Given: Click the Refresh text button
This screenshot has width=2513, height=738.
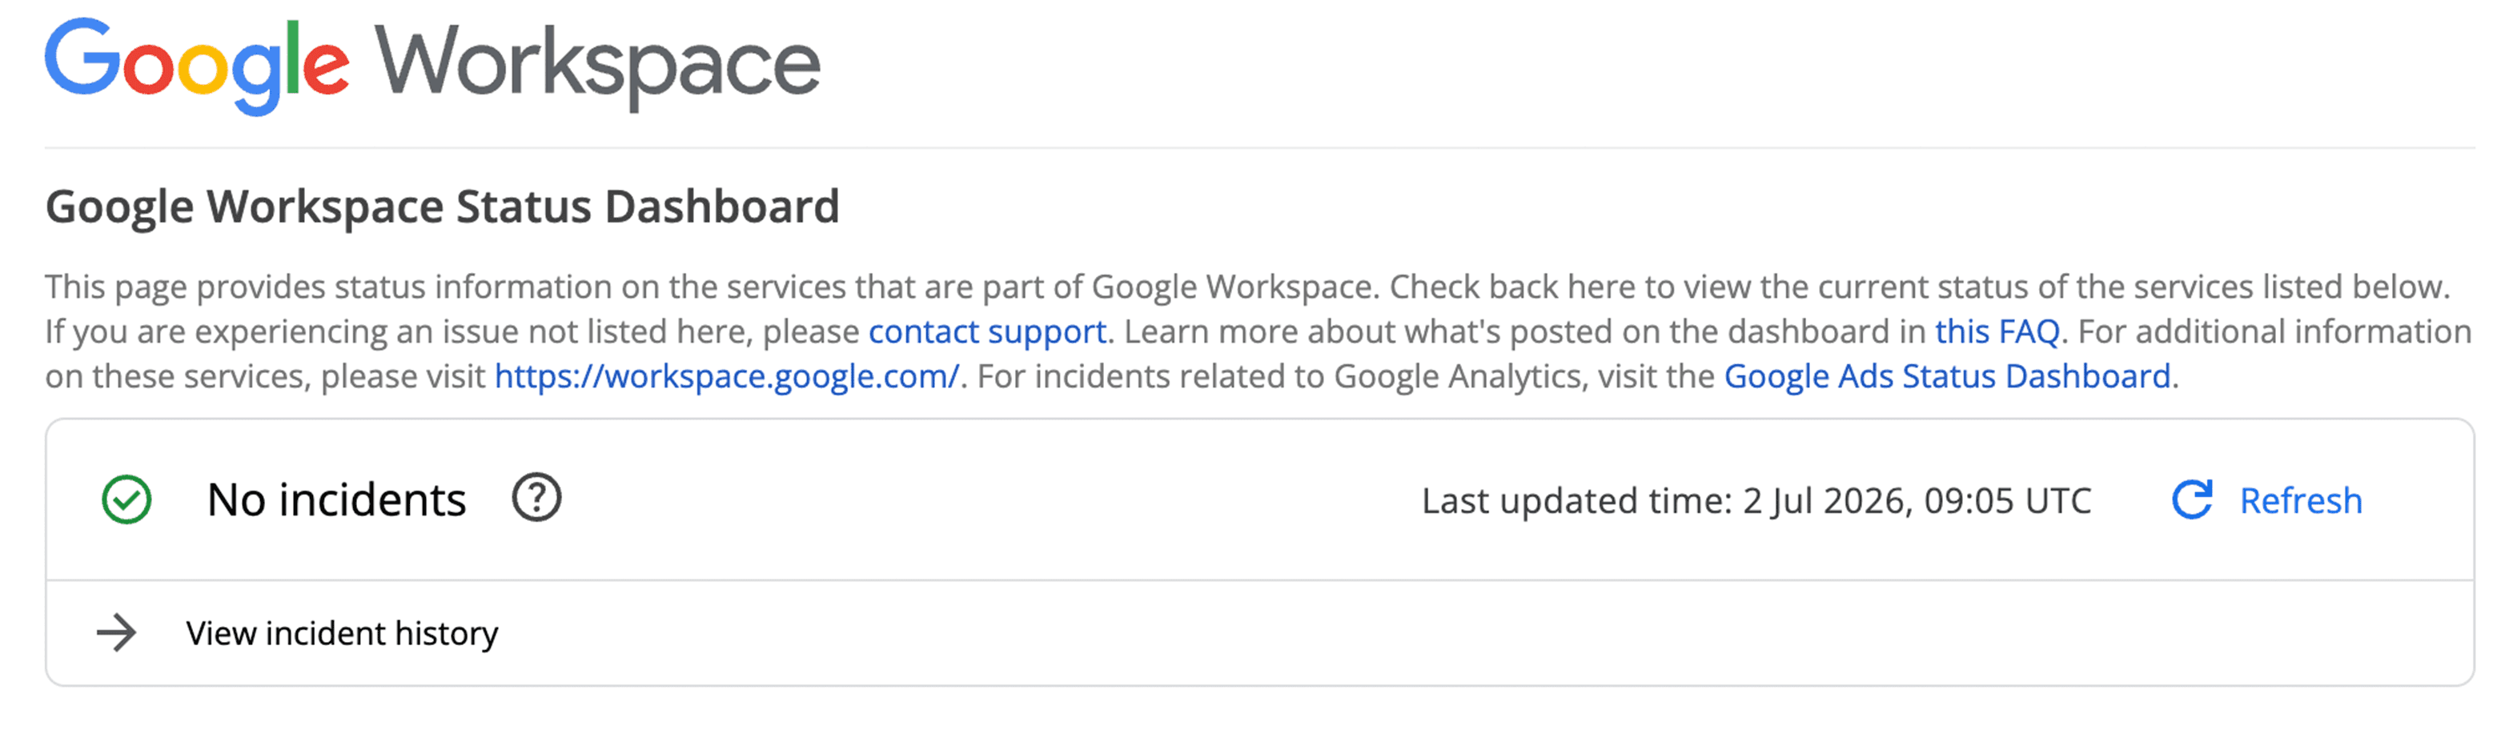Looking at the screenshot, I should click(x=2300, y=500).
